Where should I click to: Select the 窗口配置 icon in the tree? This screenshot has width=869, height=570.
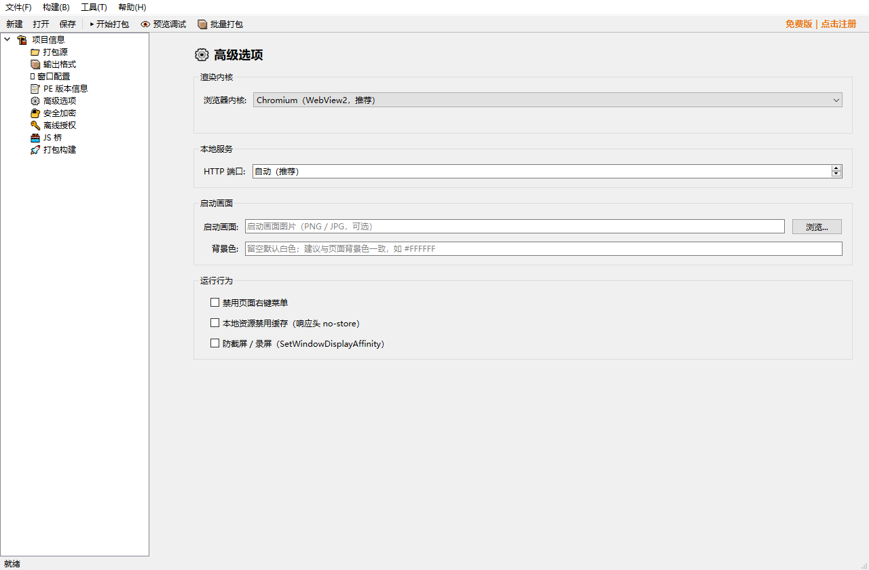click(32, 76)
